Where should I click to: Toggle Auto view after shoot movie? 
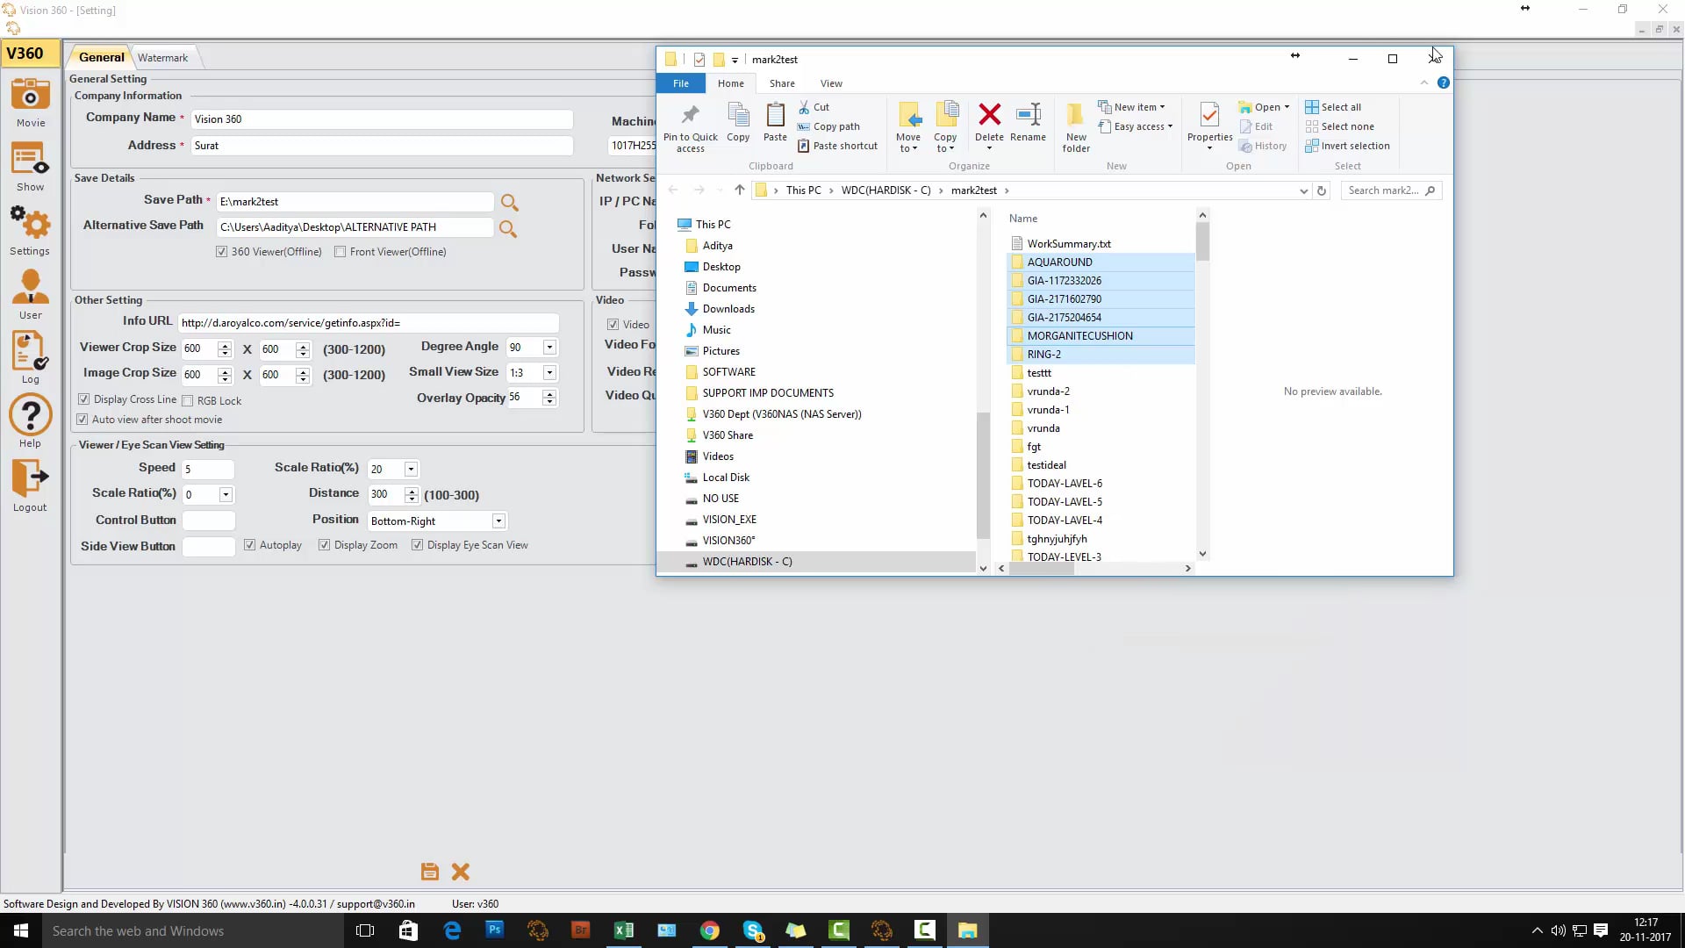click(82, 420)
